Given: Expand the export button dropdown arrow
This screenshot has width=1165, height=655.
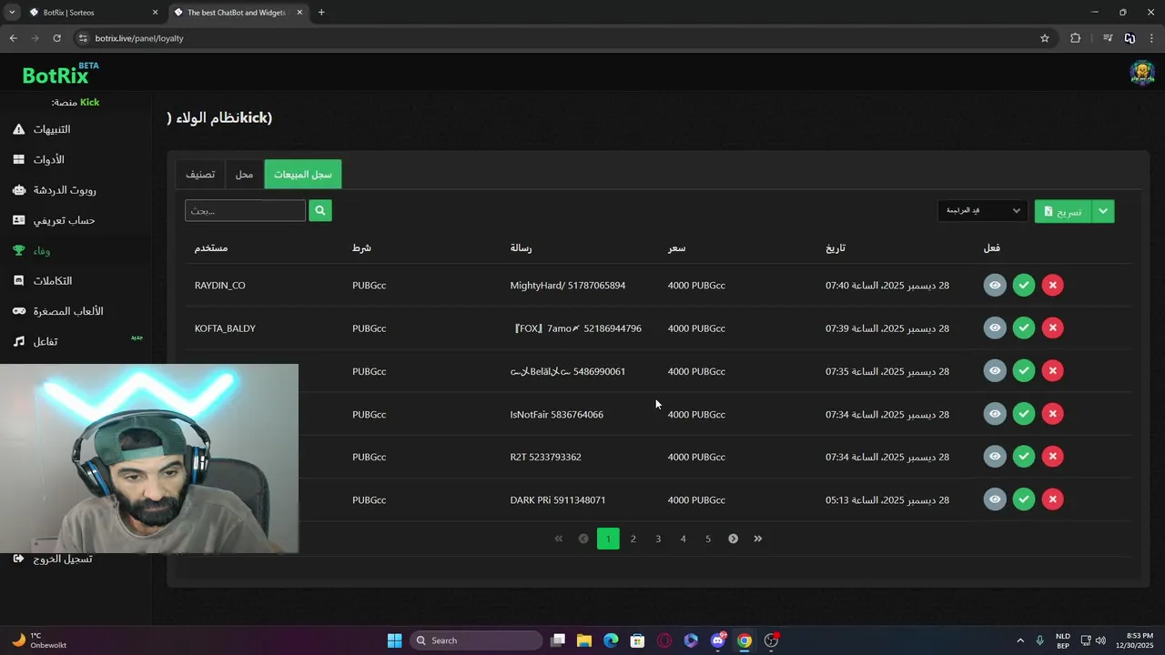Looking at the screenshot, I should coord(1103,211).
